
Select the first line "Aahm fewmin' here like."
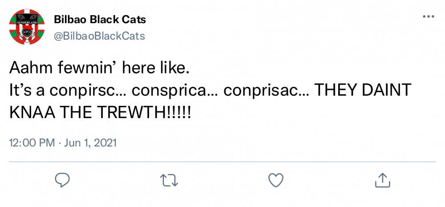tap(99, 69)
